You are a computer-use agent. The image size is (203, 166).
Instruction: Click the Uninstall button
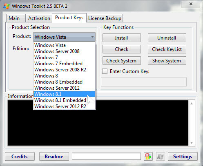click(167, 38)
